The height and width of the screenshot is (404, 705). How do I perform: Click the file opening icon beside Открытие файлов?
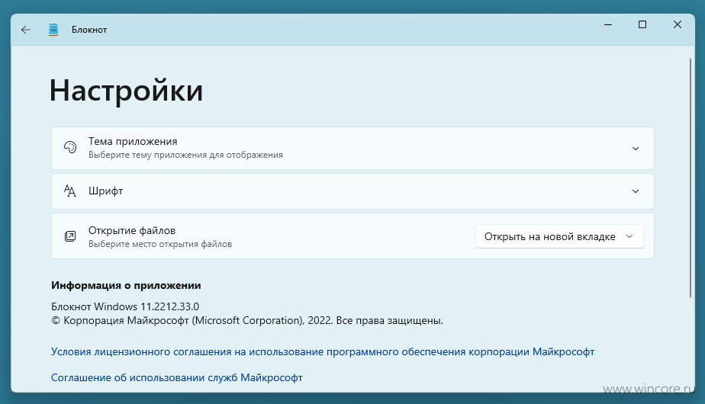pyautogui.click(x=70, y=236)
